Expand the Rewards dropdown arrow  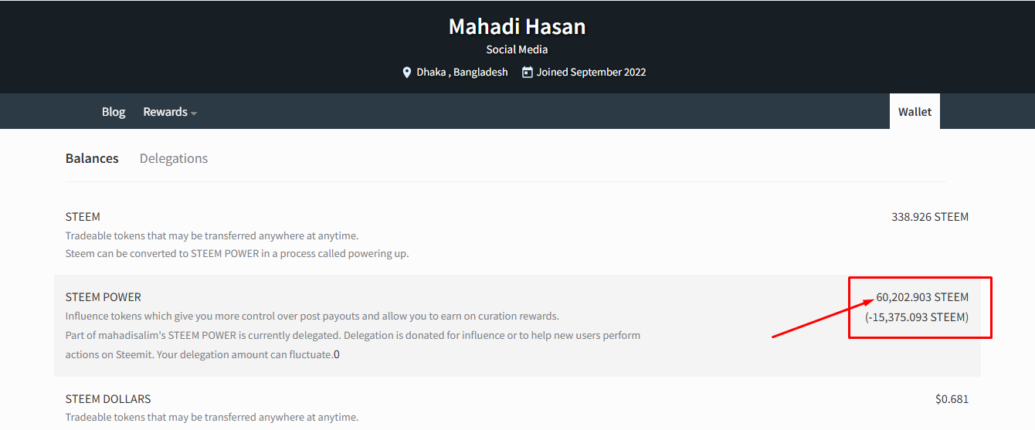click(x=194, y=113)
